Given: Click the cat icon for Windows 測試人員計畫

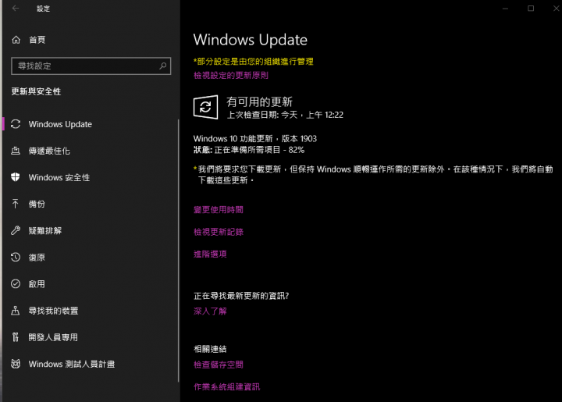Looking at the screenshot, I should tap(16, 364).
